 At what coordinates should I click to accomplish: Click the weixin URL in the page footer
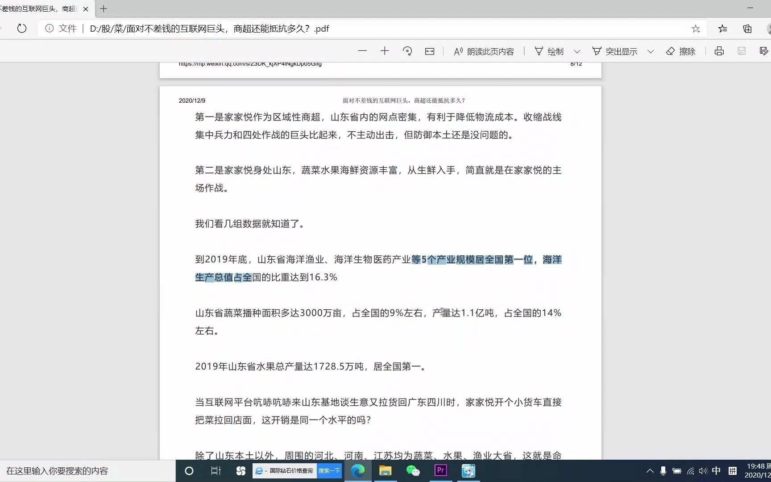point(250,64)
